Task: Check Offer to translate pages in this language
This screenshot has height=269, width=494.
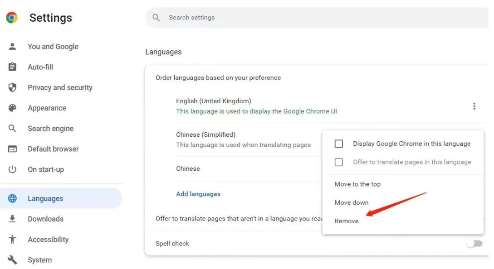Action: click(x=338, y=162)
